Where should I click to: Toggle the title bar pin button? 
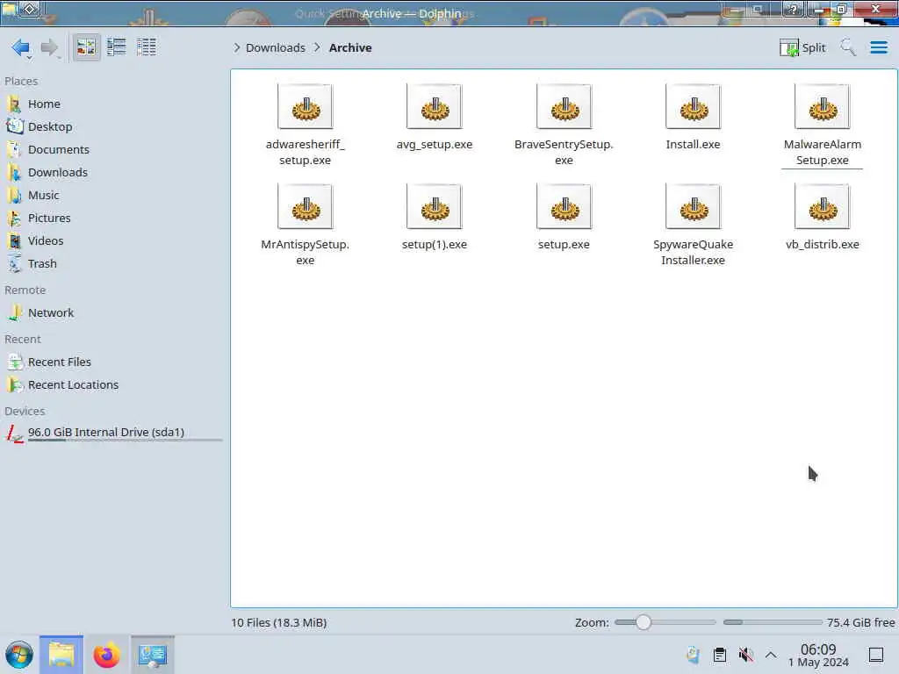click(31, 9)
